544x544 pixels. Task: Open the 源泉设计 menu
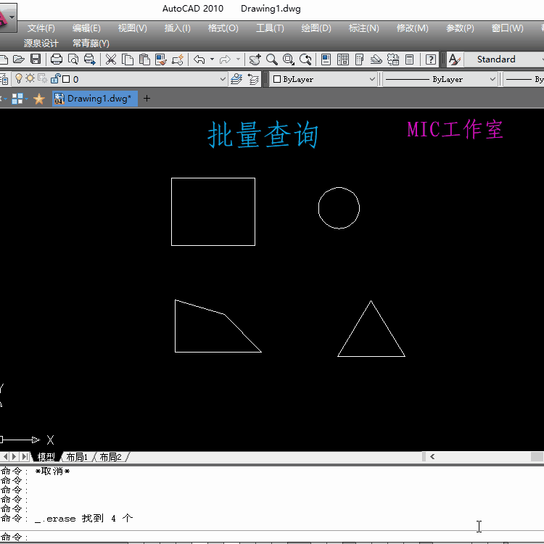(x=41, y=44)
